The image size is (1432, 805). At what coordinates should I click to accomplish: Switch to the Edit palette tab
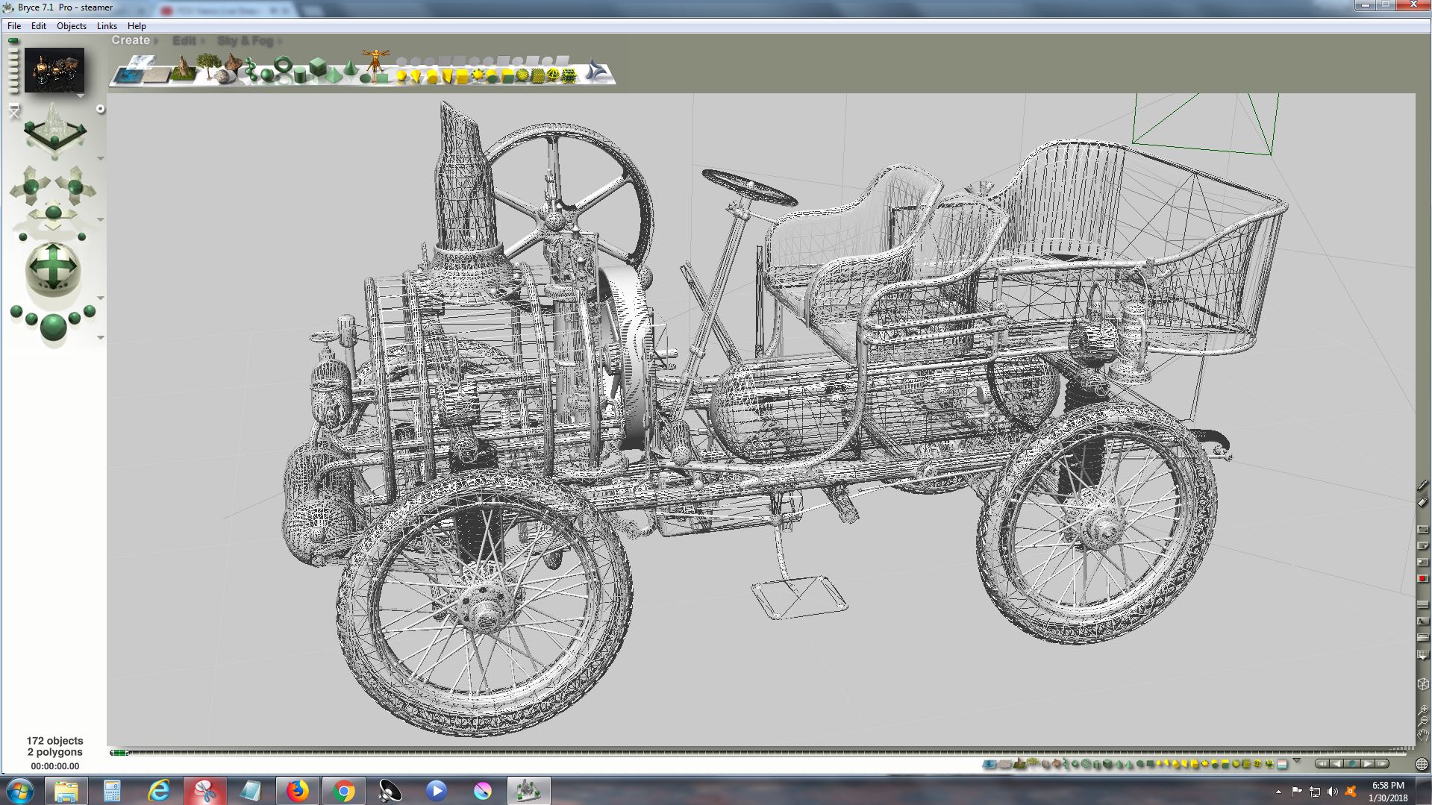(x=184, y=40)
